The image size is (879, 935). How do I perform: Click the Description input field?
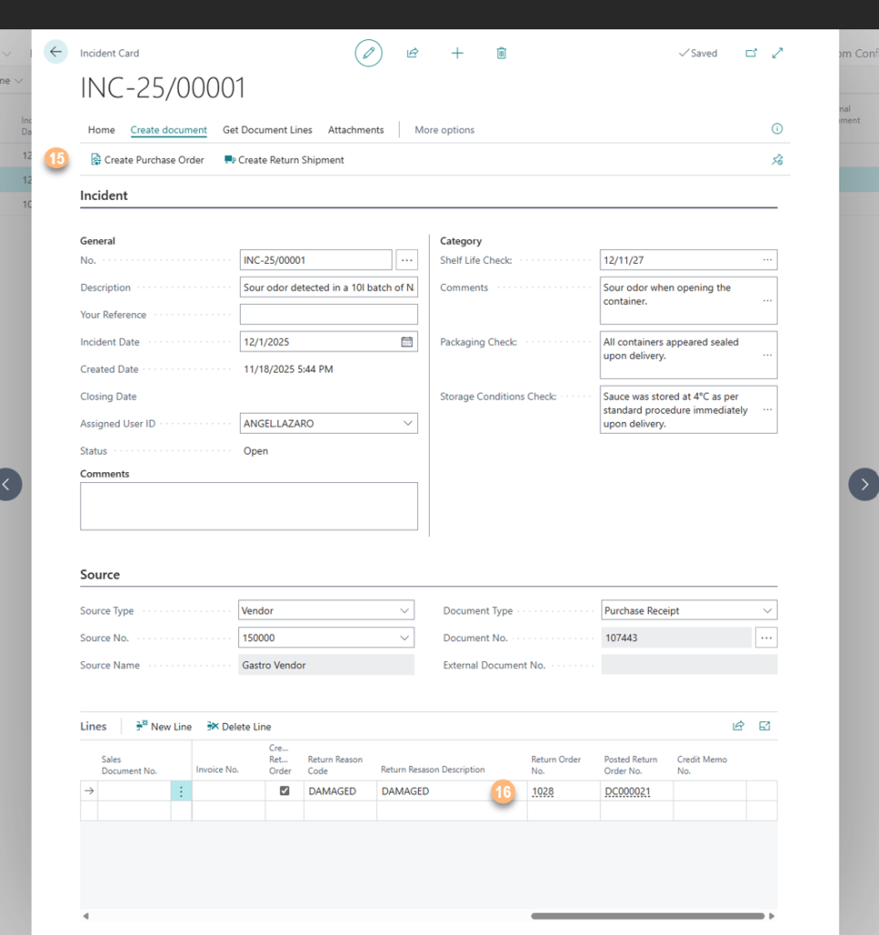click(x=329, y=288)
